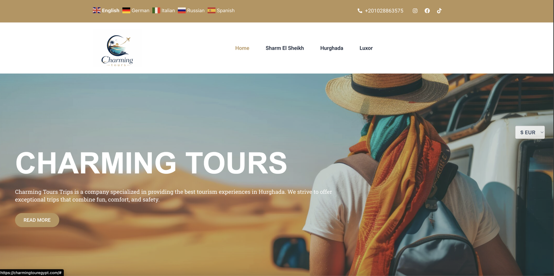Open the EUR currency dropdown
The width and height of the screenshot is (554, 276).
(530, 132)
